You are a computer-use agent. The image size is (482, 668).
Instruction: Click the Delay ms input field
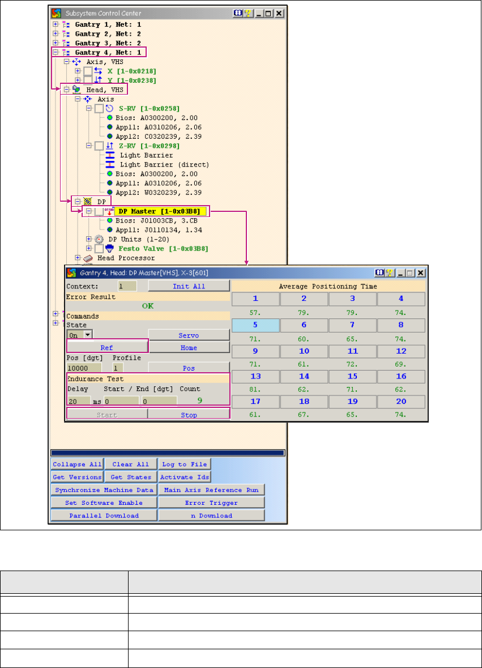pos(78,401)
